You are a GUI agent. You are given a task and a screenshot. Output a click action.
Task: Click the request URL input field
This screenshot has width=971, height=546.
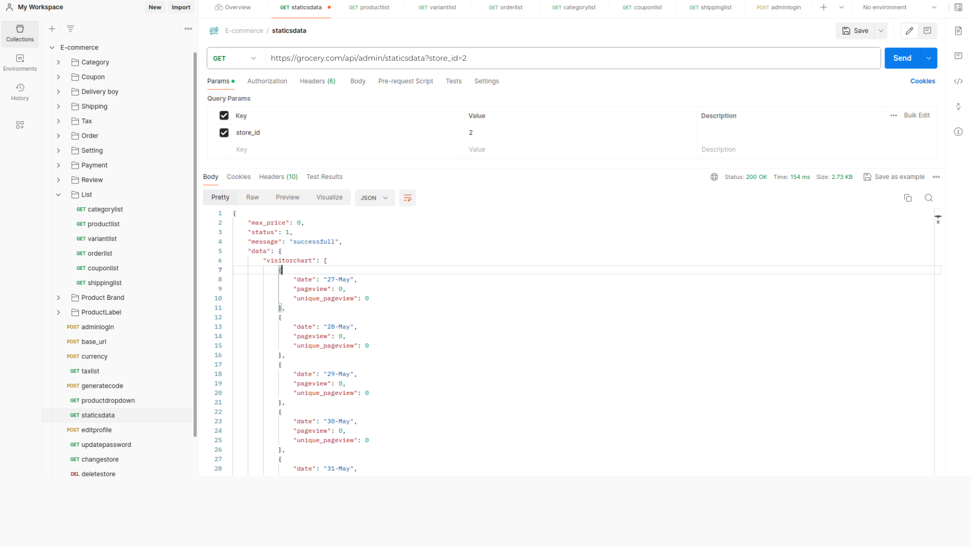[x=571, y=59]
